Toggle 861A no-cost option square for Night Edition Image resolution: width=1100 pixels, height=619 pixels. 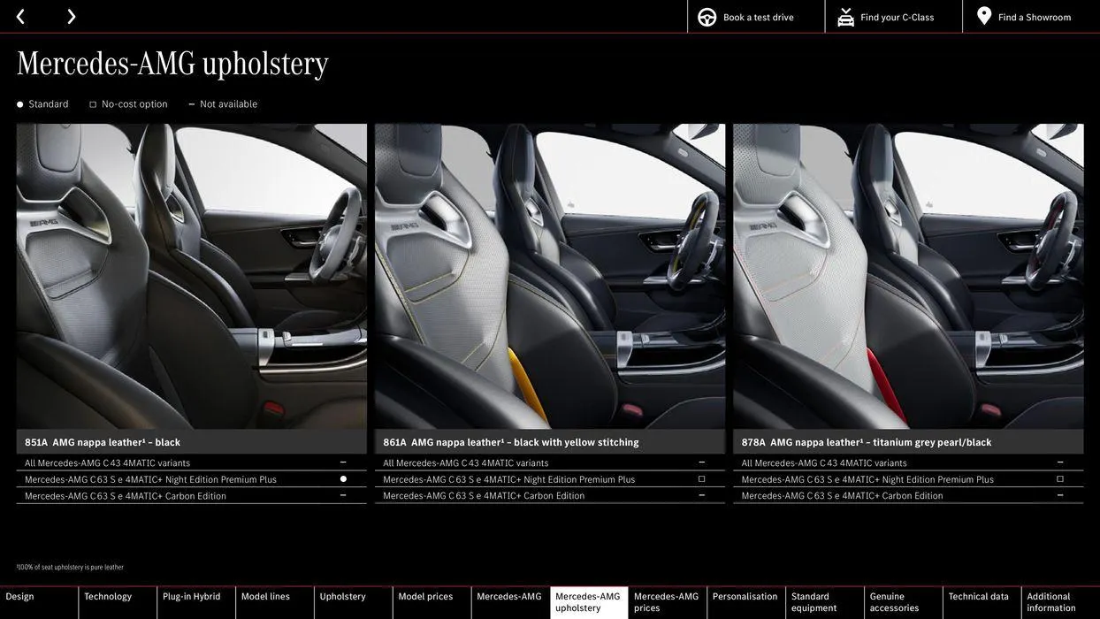702,479
